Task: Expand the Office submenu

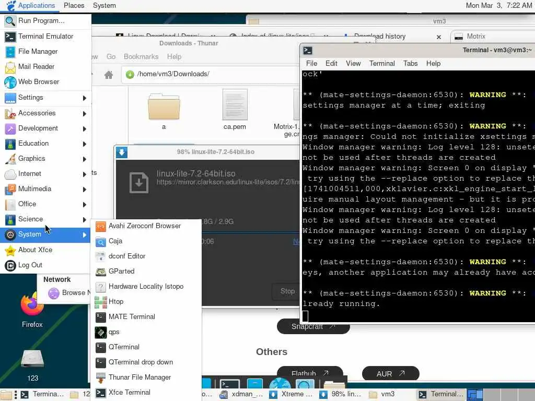Action: (x=46, y=204)
